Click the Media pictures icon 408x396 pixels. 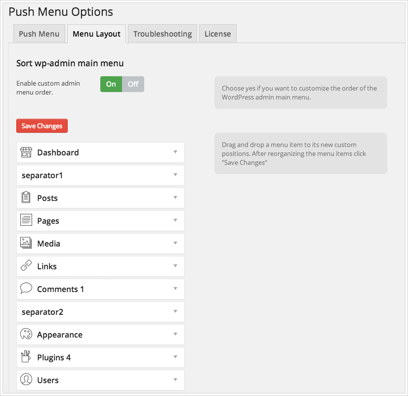coord(26,243)
